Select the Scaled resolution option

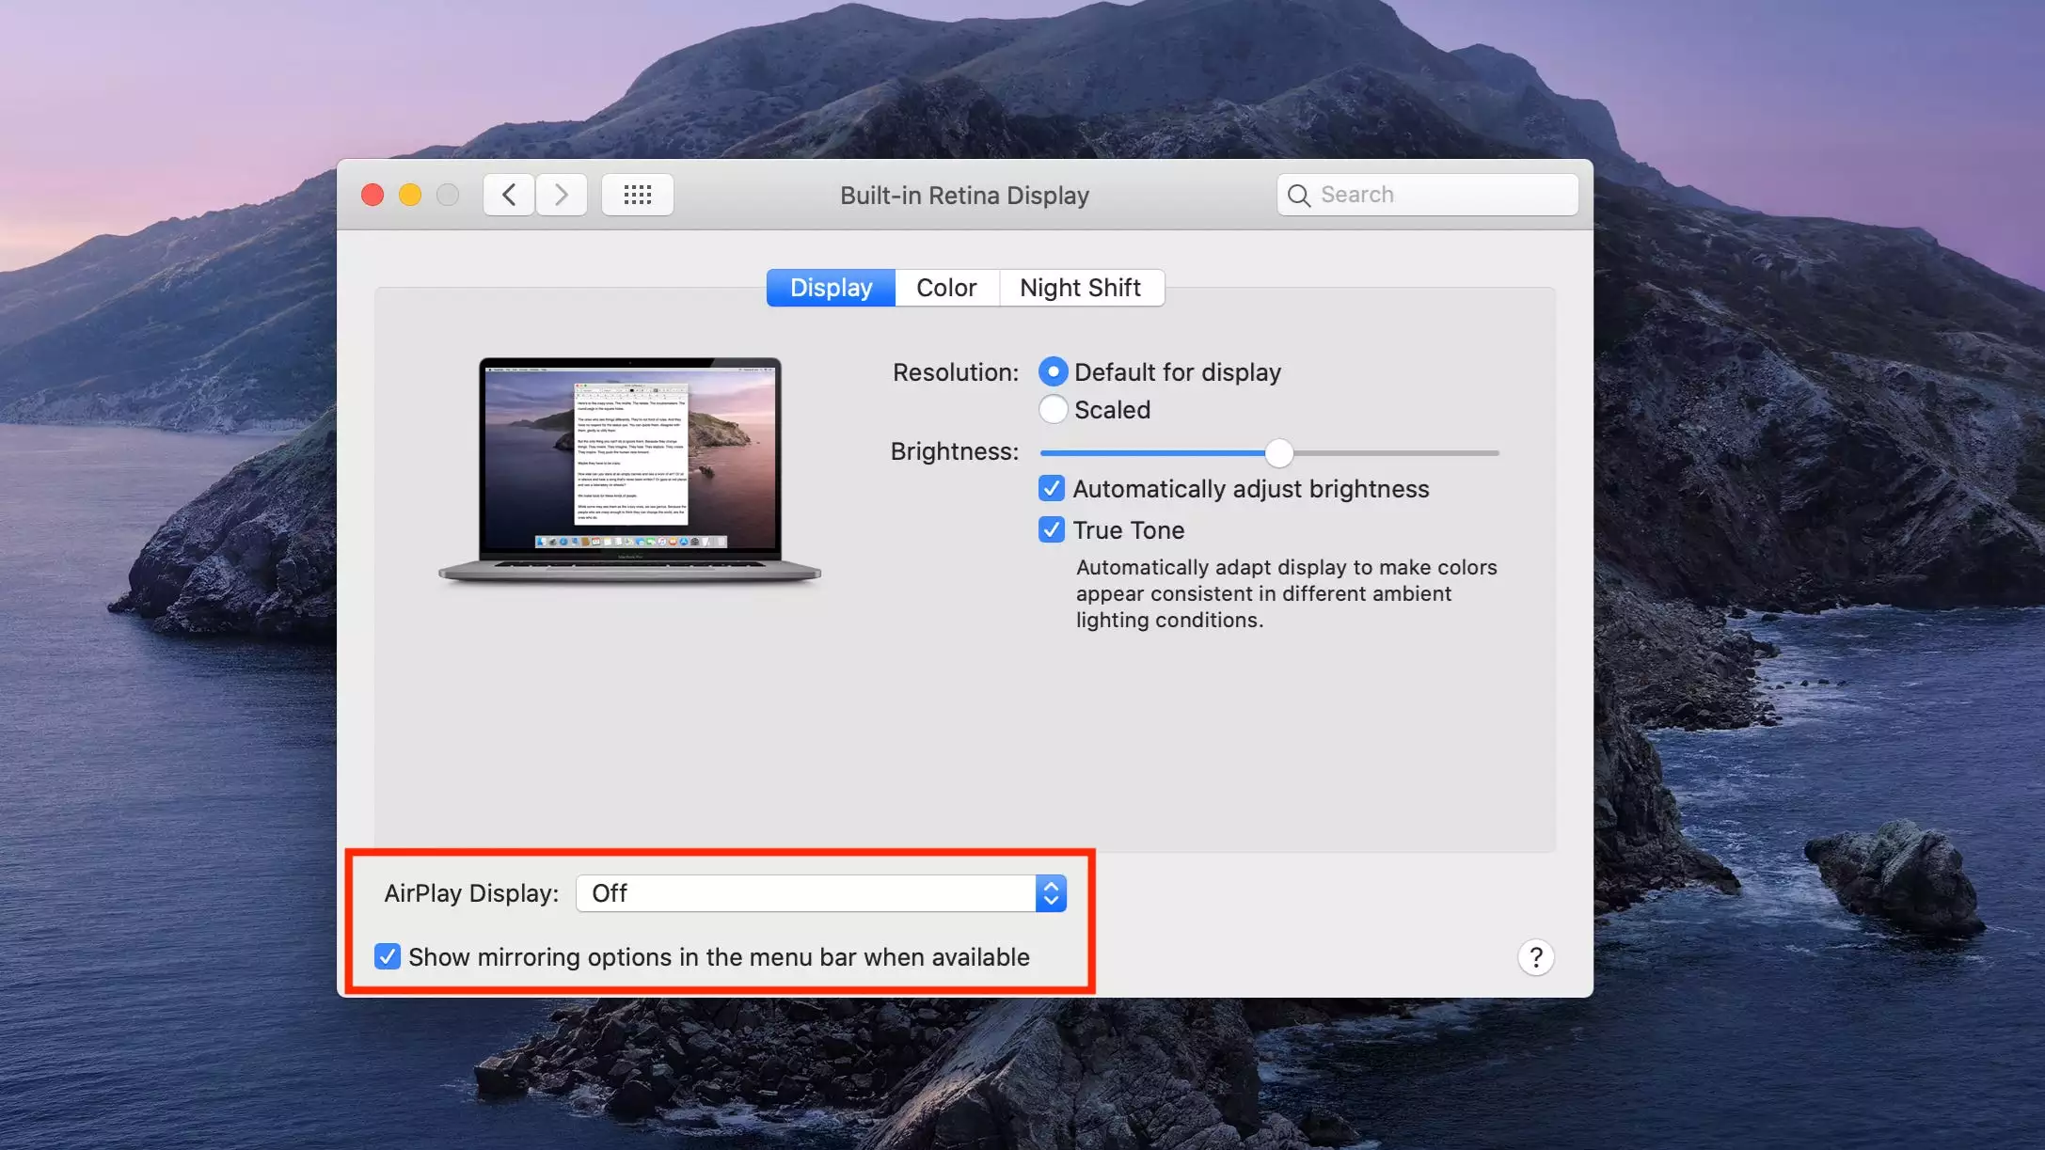pos(1054,410)
